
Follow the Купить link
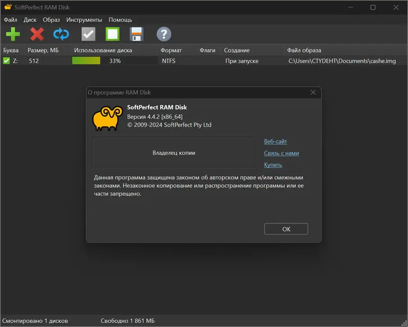click(x=273, y=165)
